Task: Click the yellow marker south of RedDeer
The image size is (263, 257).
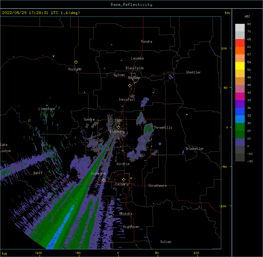Action: (130, 85)
